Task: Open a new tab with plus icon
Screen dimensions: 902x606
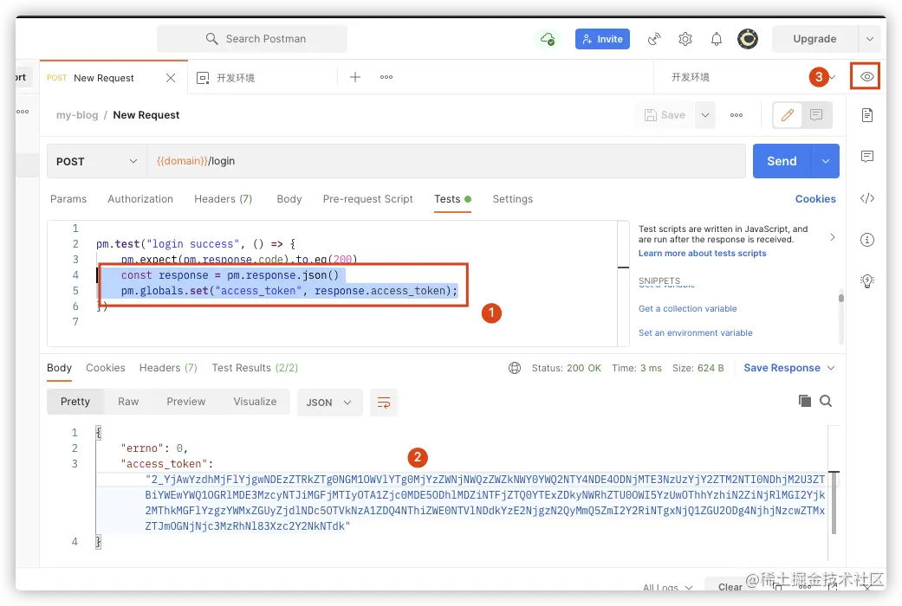Action: [355, 77]
